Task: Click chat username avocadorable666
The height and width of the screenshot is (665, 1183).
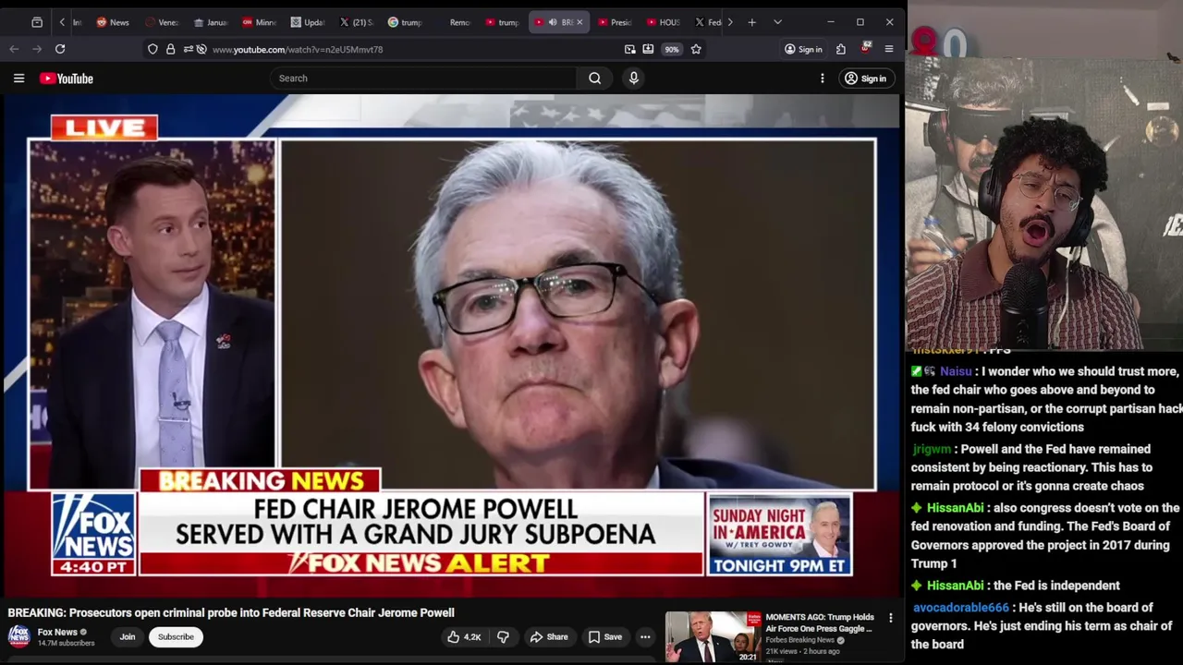Action: pos(961,608)
